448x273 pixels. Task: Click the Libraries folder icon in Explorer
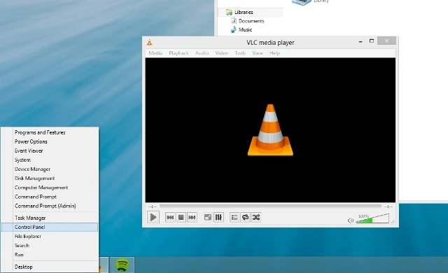[x=229, y=13]
